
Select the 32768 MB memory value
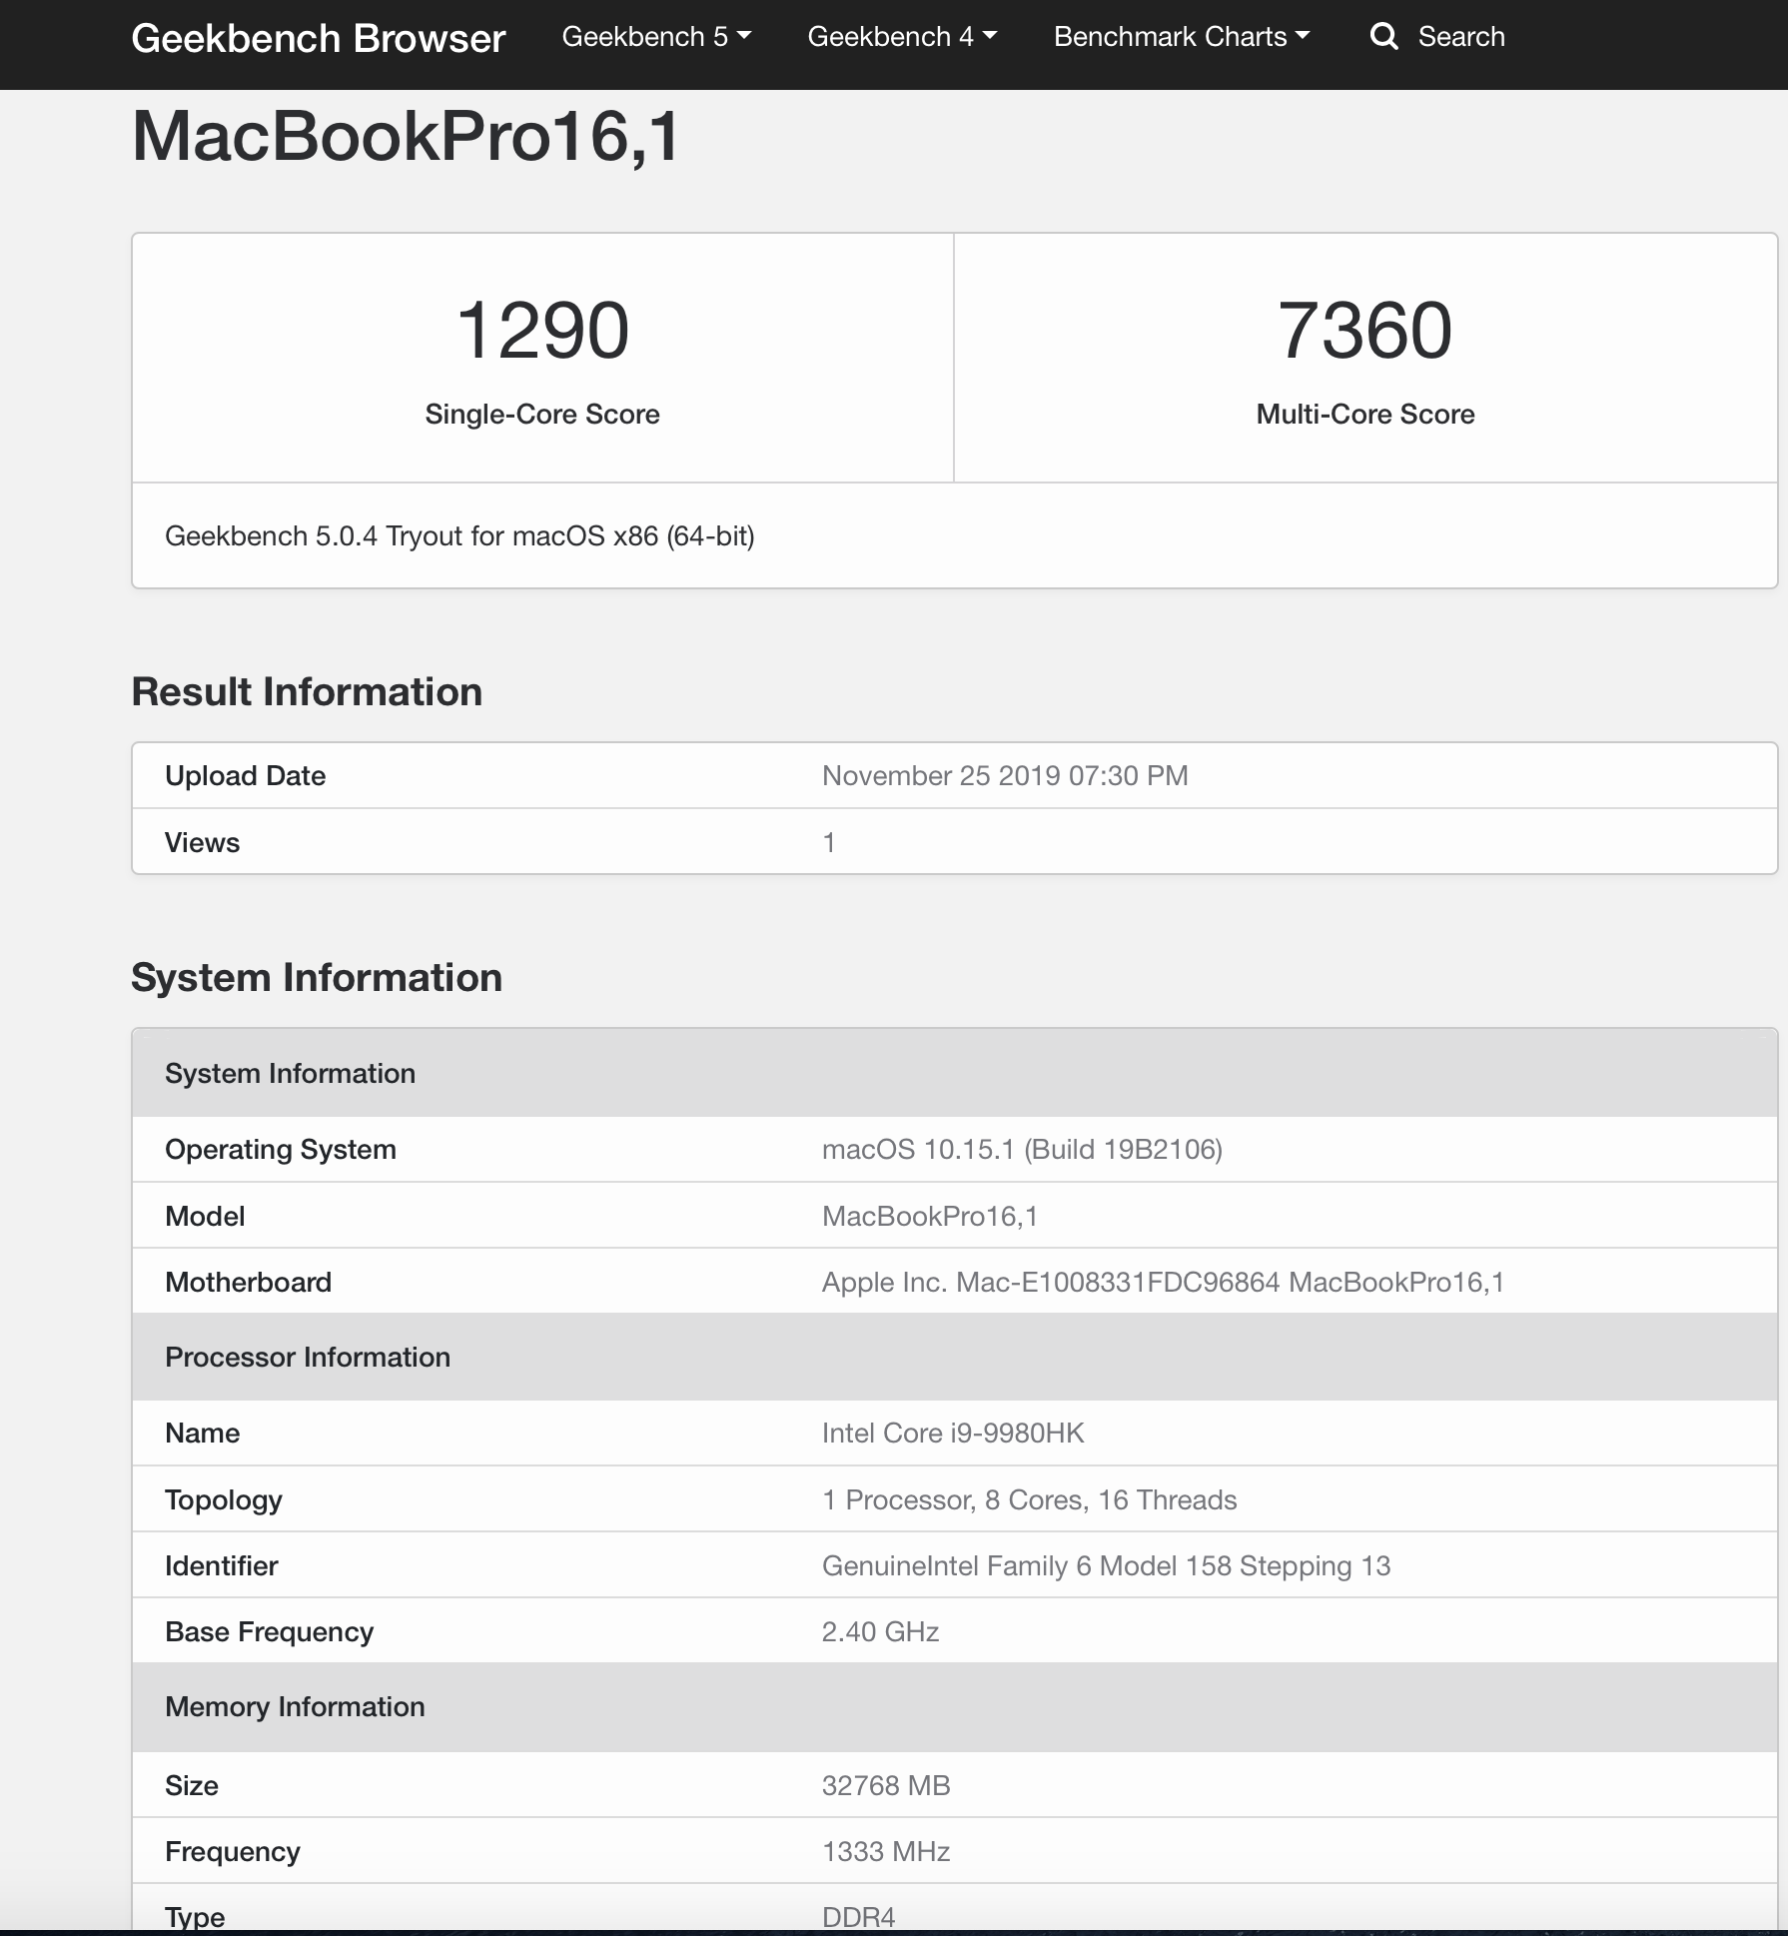[886, 1786]
